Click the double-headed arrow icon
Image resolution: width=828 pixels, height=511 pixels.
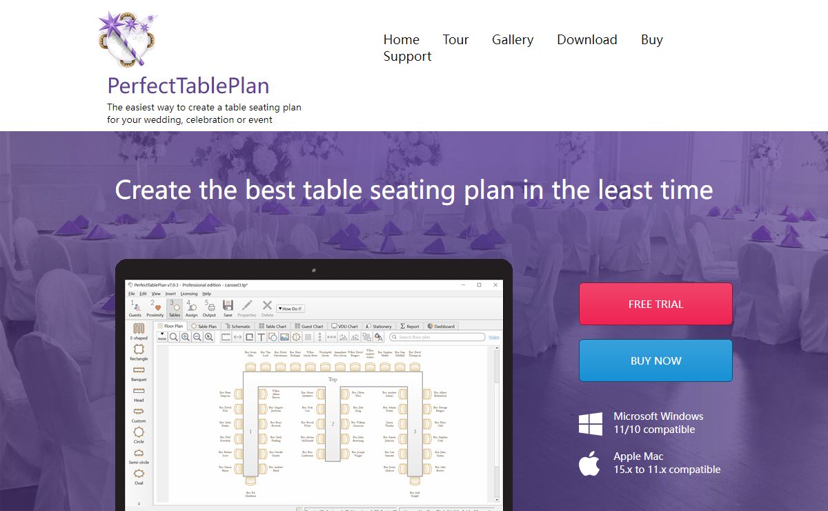pos(237,337)
